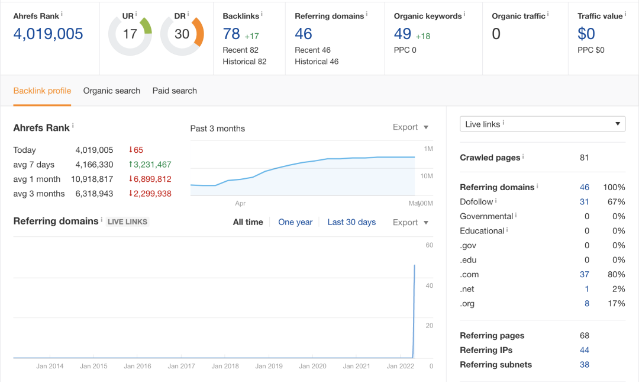
Task: Switch chart range to One year
Action: point(295,222)
